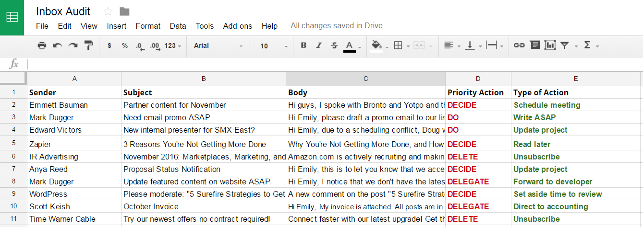This screenshot has height=227, width=643.
Task: Open the File menu
Action: [42, 26]
